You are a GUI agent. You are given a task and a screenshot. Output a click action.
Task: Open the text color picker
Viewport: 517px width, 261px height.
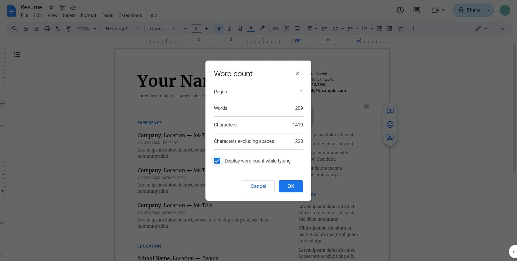(251, 29)
